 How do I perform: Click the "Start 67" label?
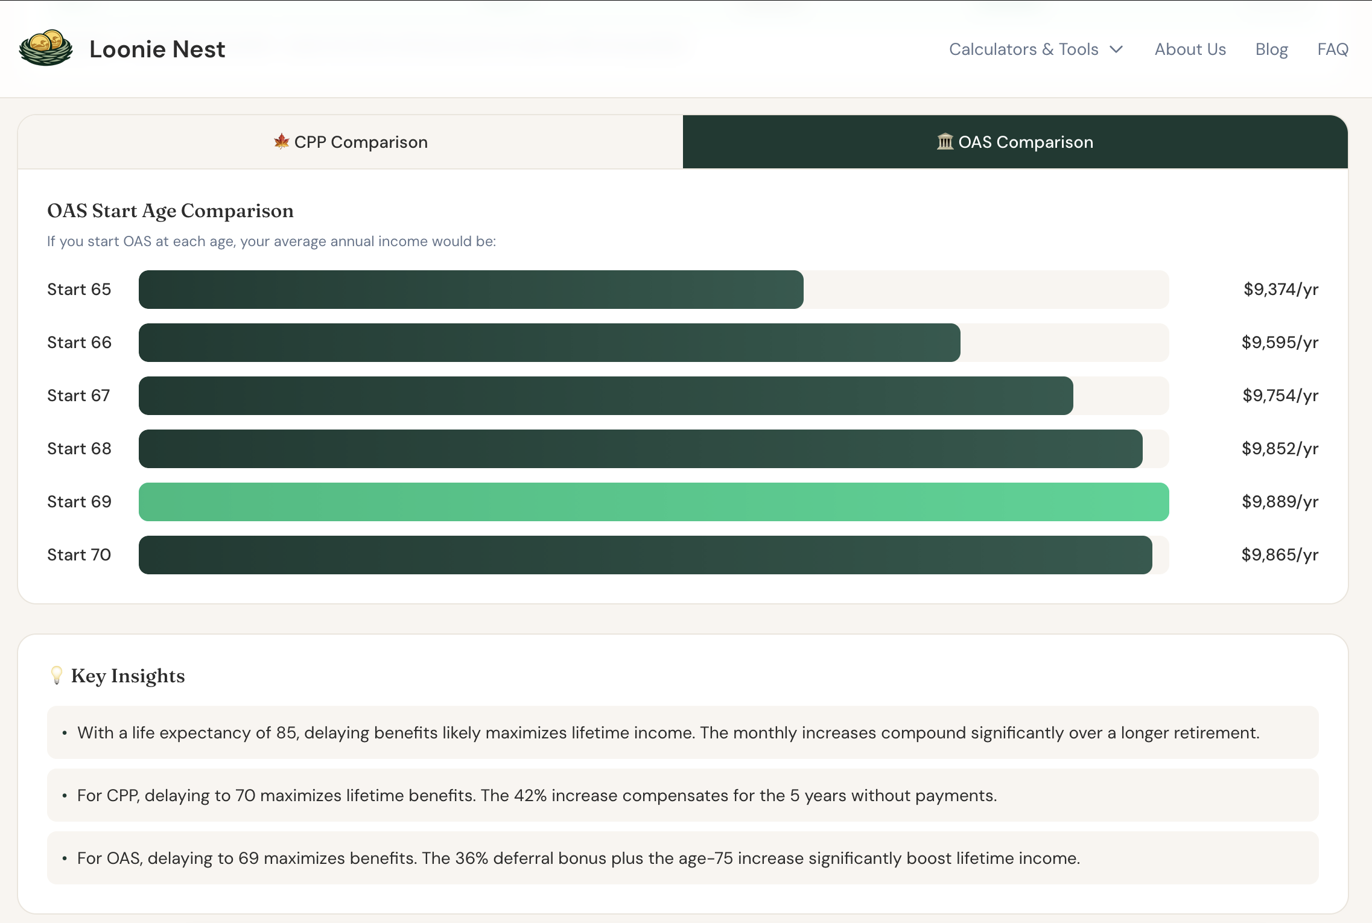78,396
